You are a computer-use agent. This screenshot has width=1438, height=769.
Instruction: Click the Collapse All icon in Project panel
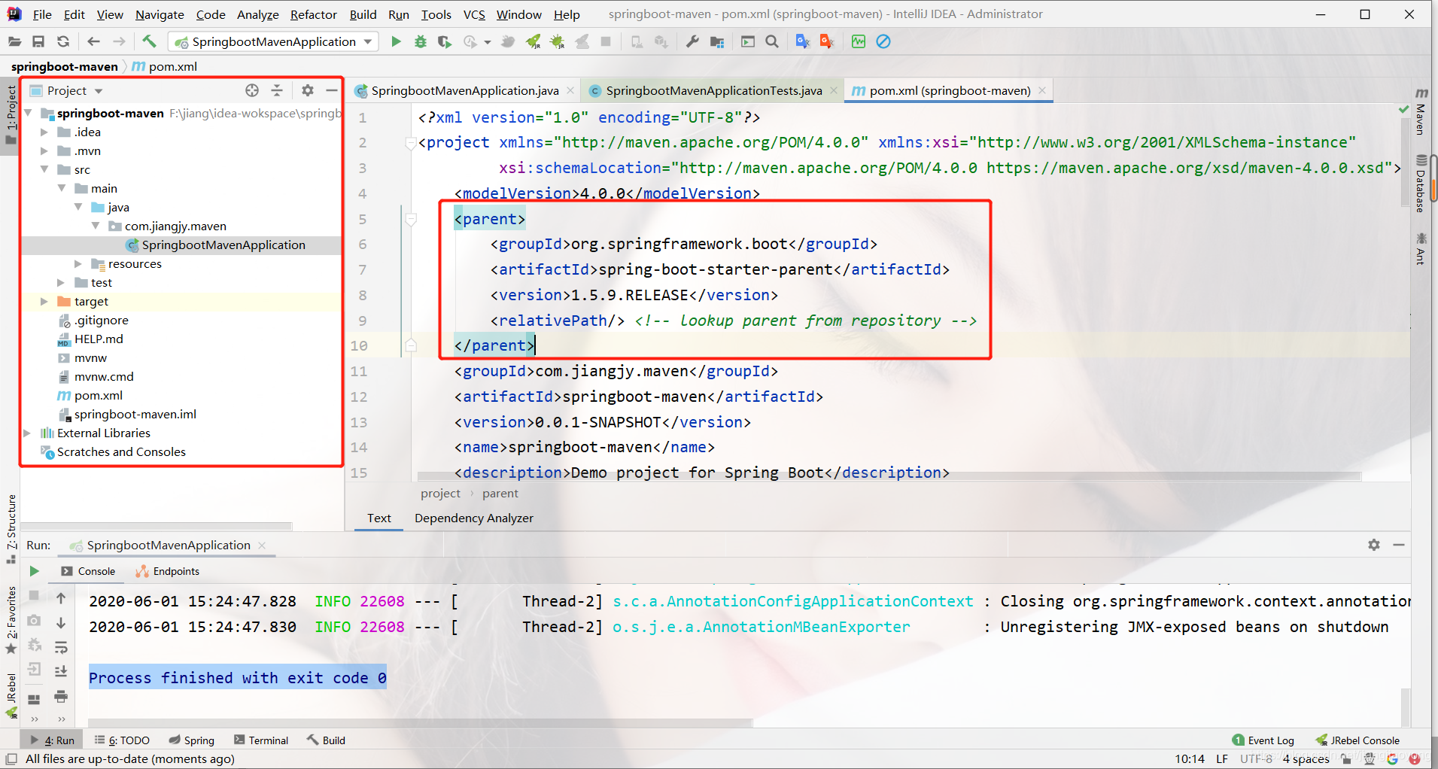277,90
